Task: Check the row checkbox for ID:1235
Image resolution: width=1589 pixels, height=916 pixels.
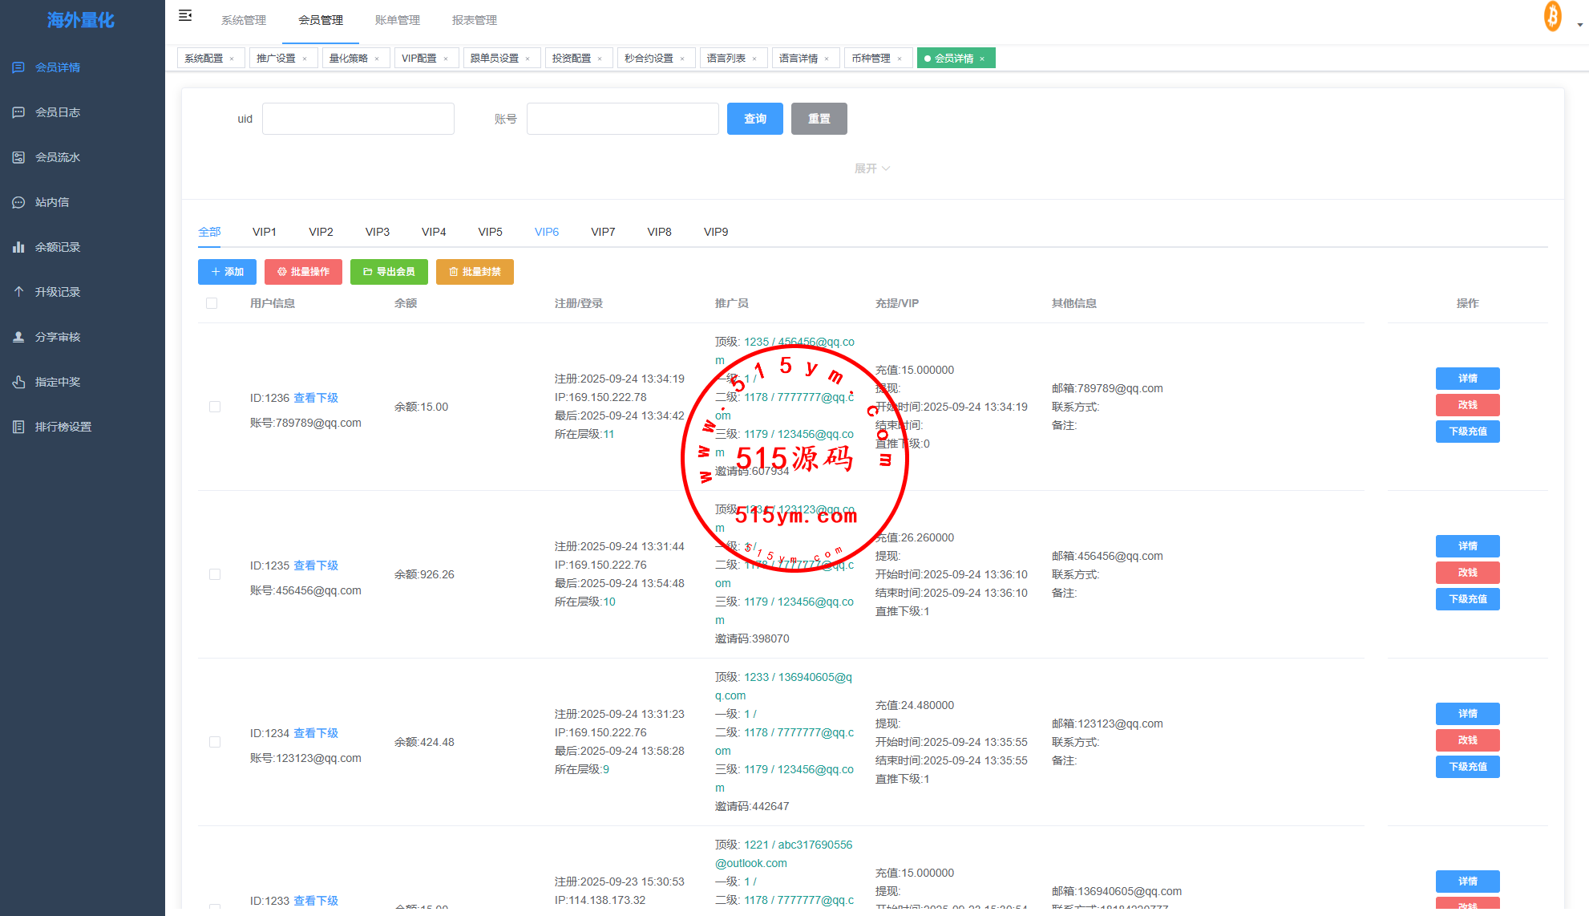Action: pos(215,574)
